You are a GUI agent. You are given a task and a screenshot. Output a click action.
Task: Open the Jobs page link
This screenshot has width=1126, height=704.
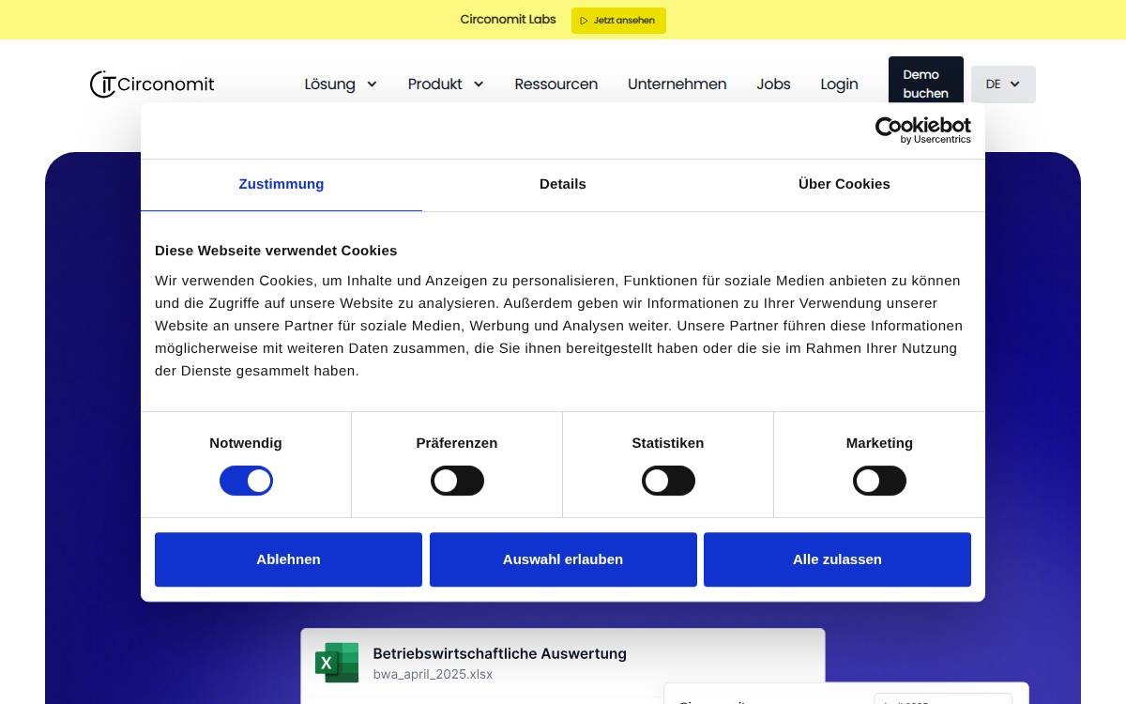click(774, 84)
